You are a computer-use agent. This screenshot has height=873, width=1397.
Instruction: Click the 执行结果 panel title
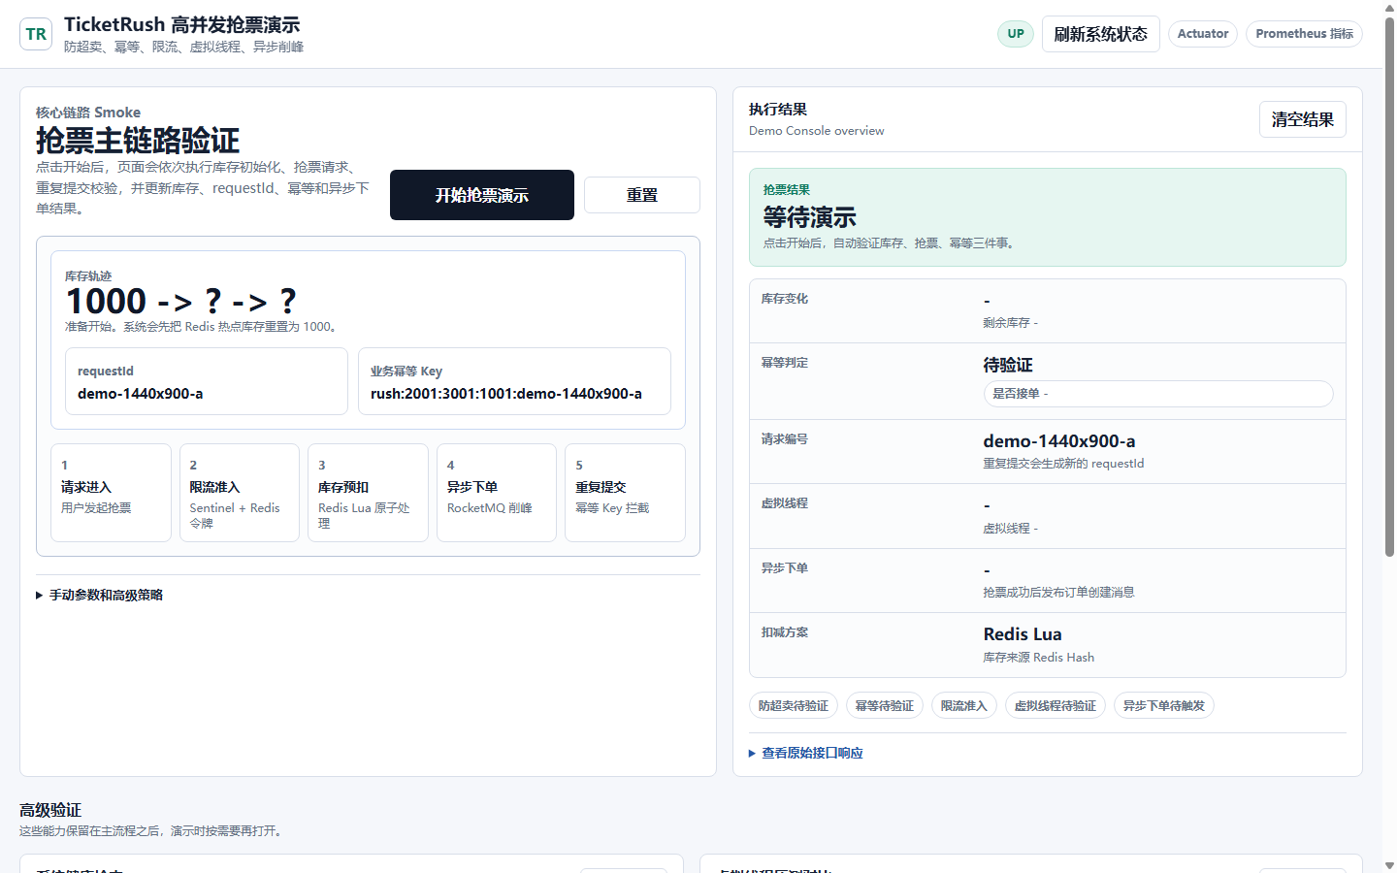click(x=778, y=110)
